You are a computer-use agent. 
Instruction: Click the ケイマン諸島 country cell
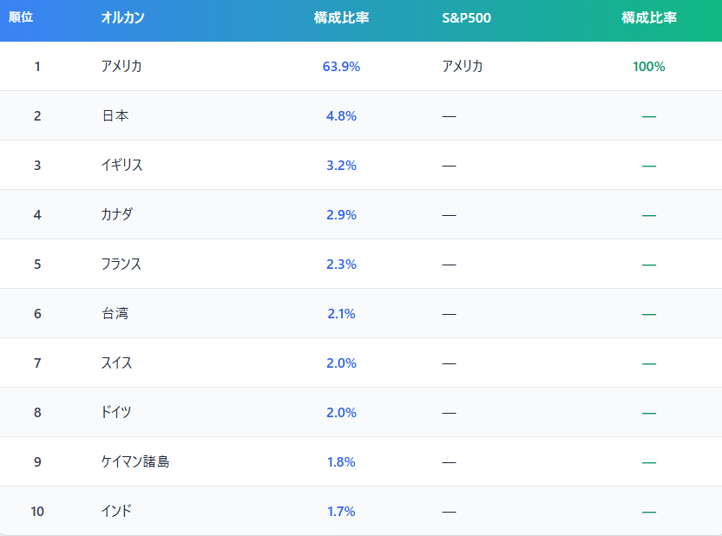click(135, 461)
